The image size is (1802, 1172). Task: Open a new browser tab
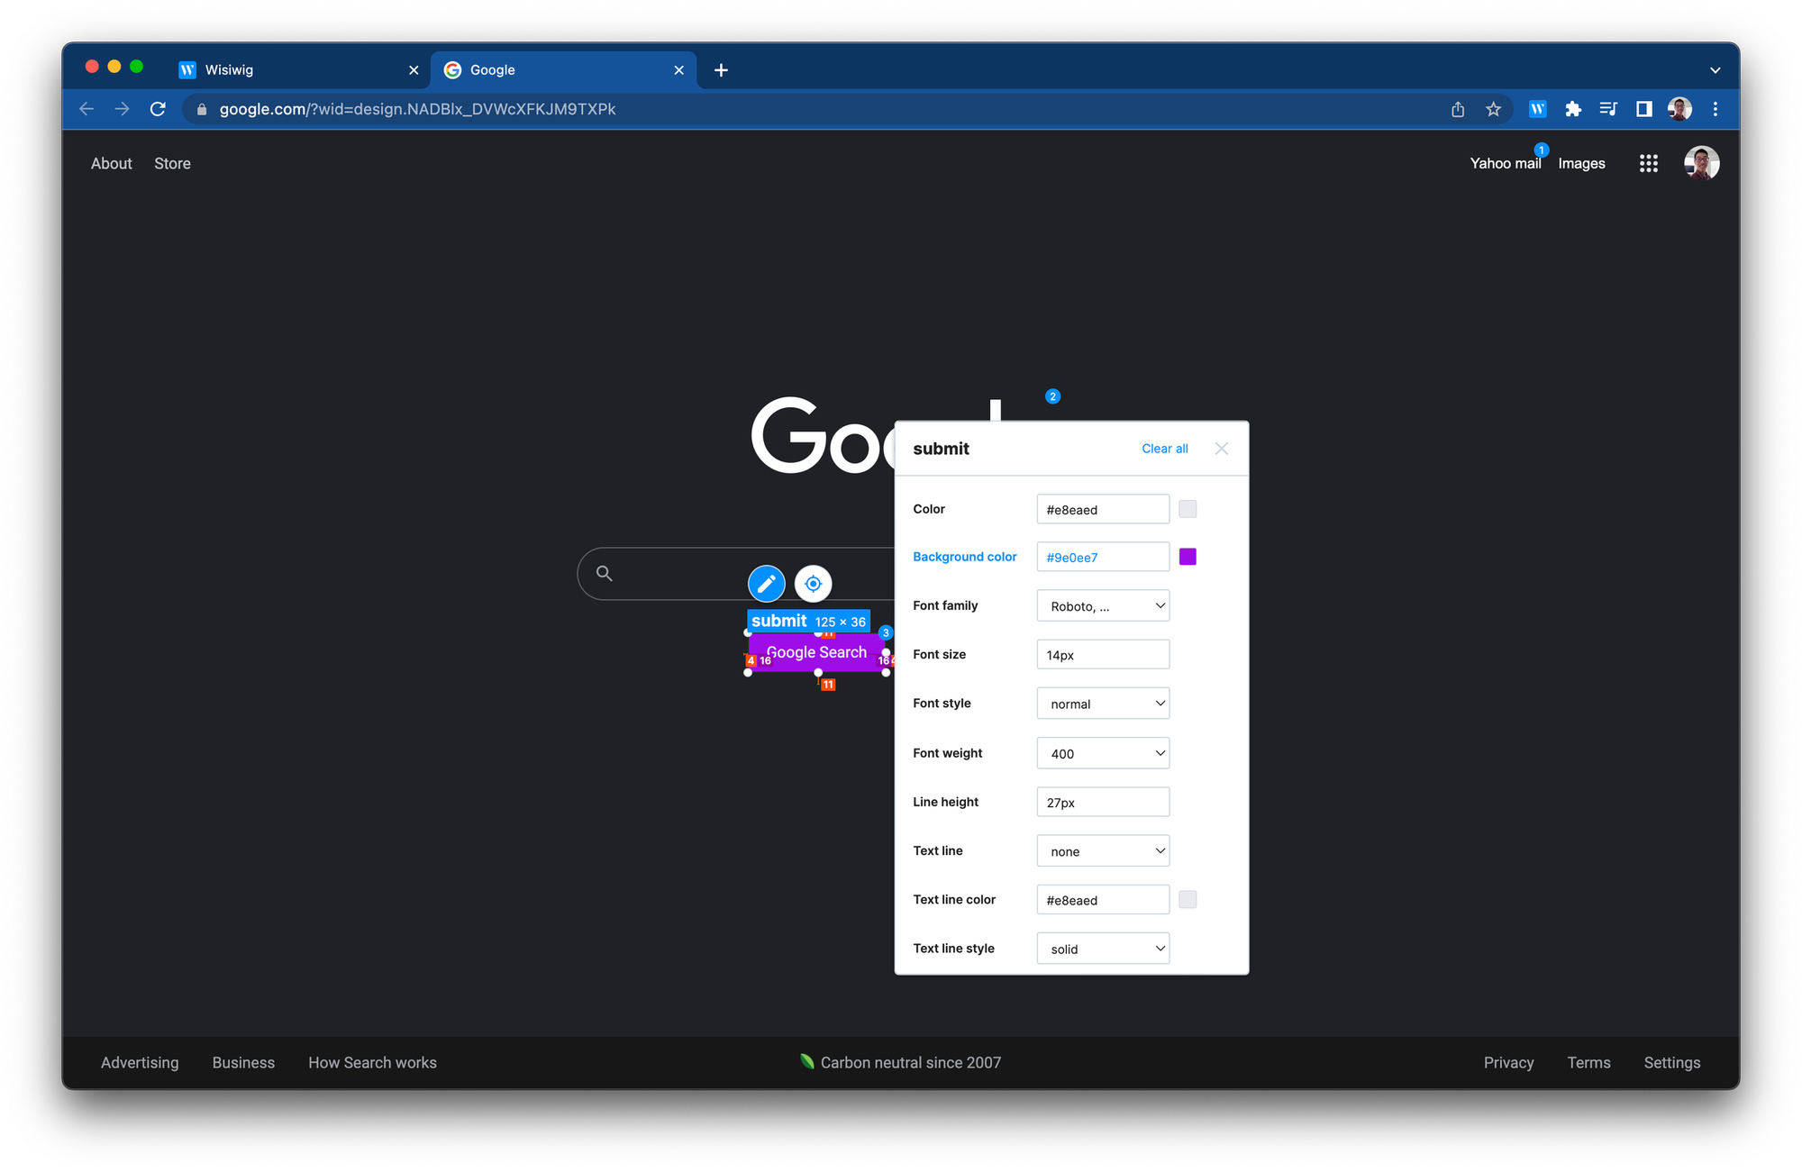721,70
